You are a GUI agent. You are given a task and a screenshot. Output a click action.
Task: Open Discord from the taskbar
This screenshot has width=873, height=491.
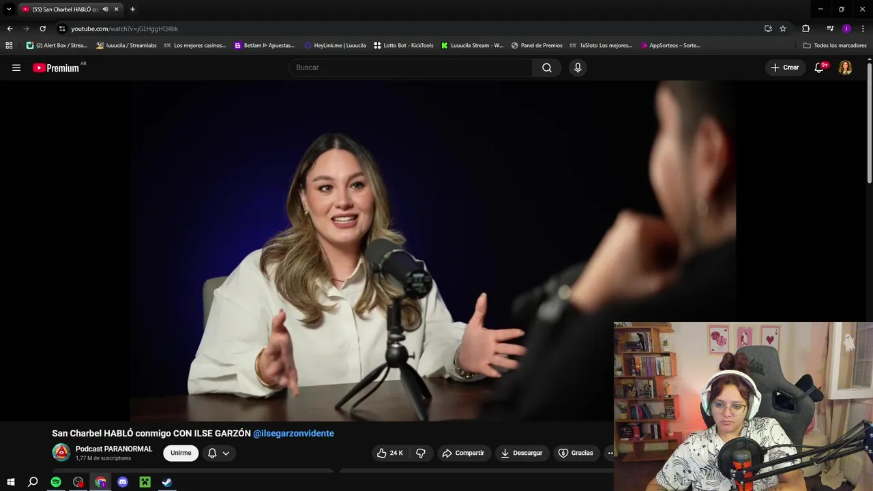click(x=123, y=482)
